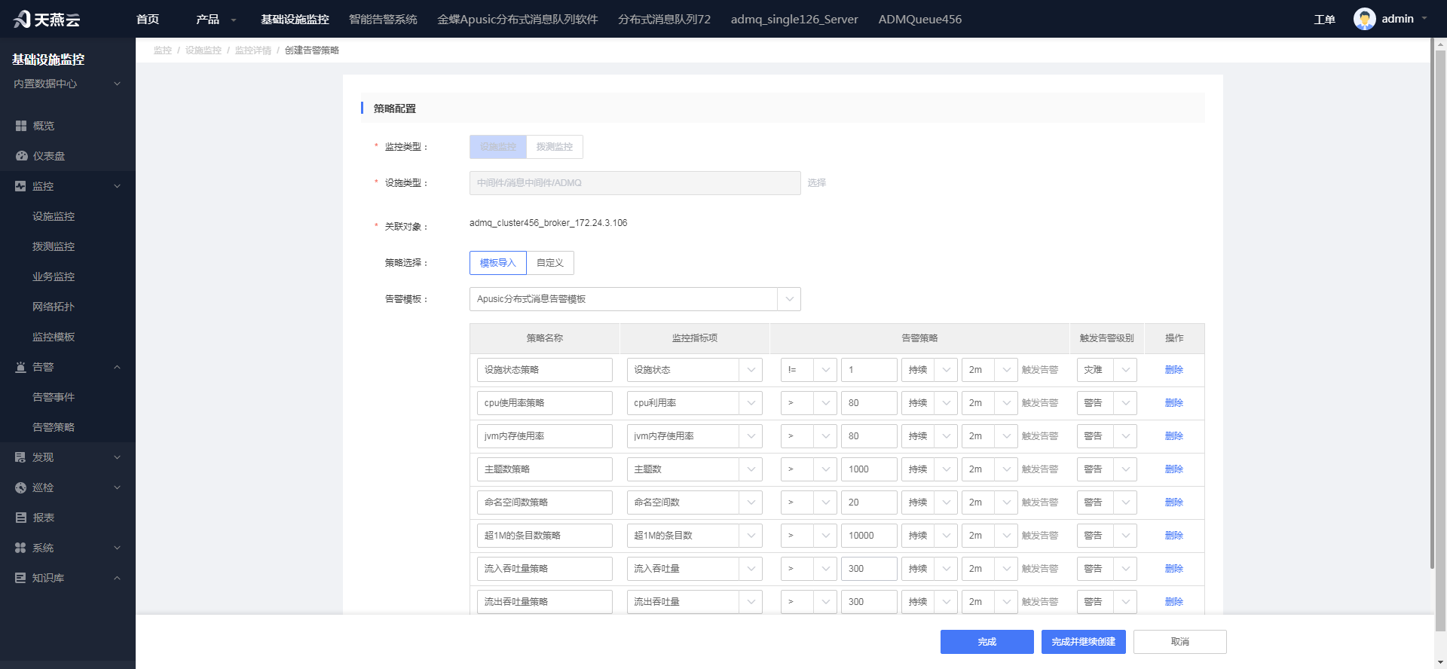Switch to 智能告警系统 tab
This screenshot has height=669, width=1447.
tap(383, 19)
